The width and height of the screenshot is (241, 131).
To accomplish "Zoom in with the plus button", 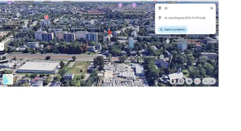I will 212,81.
